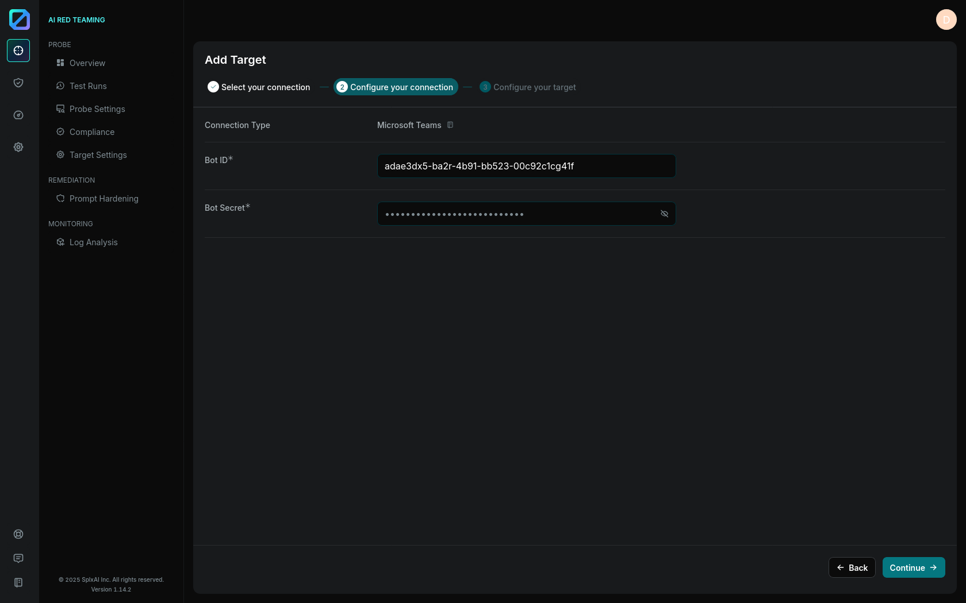
Task: Toggle Bot Secret visibility eye icon
Action: point(664,214)
